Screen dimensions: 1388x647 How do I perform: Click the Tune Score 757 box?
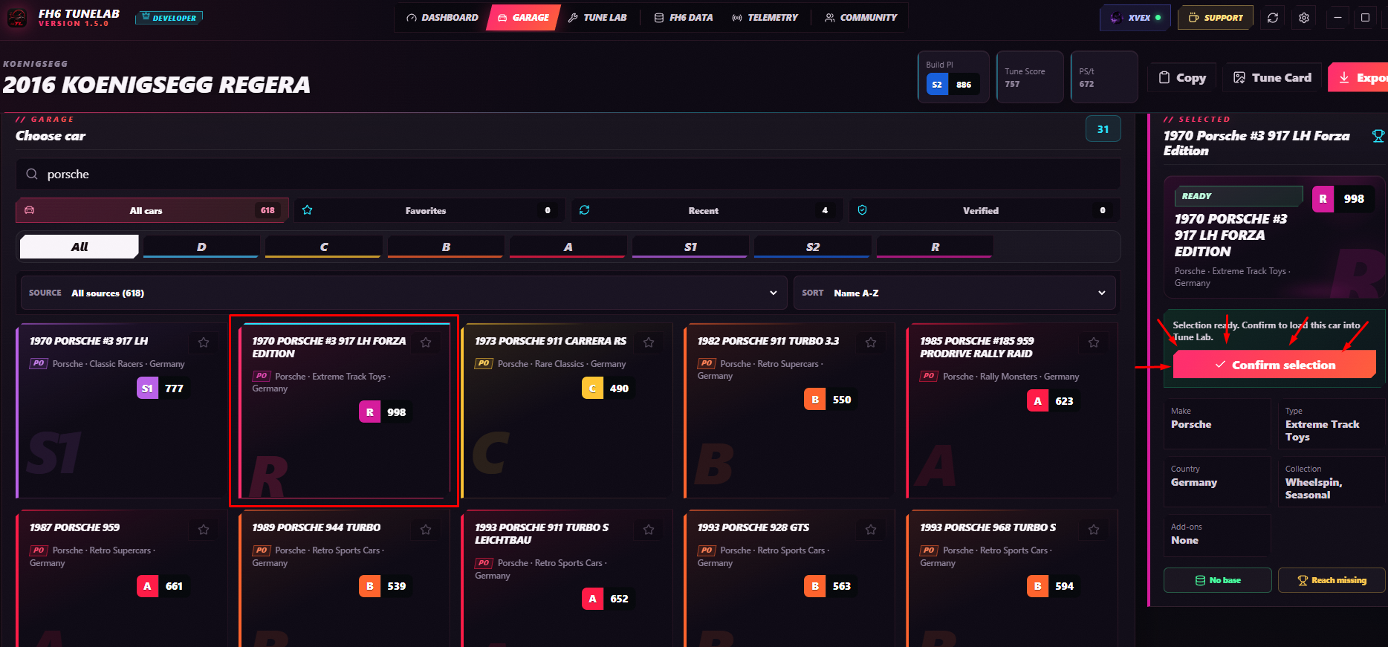(1030, 77)
